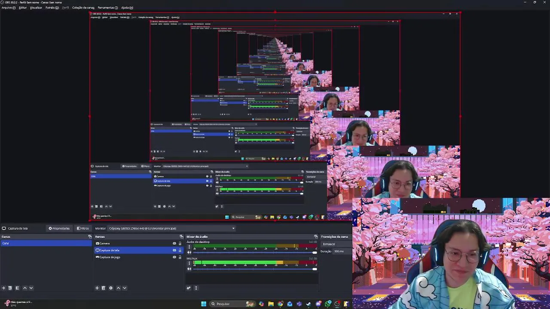This screenshot has height=309, width=550.
Task: Adjust the Áudio do desktop volume slider
Action: (x=255, y=252)
